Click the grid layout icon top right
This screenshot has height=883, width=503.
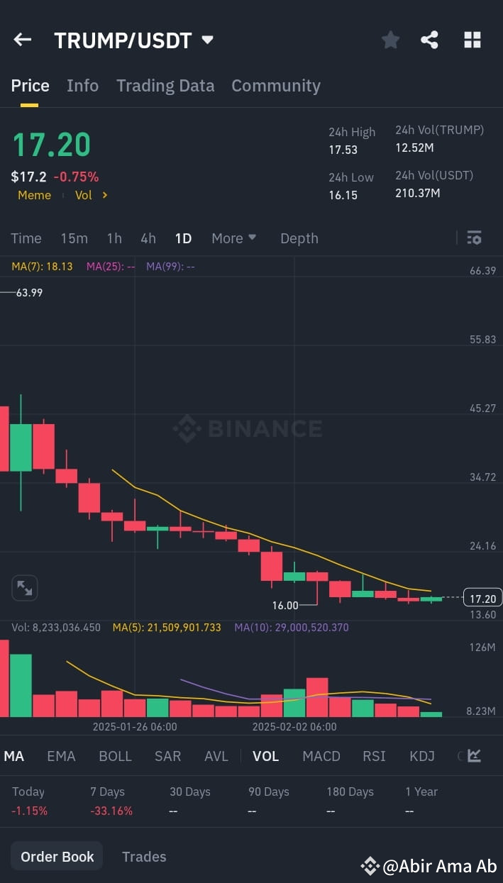click(x=472, y=40)
